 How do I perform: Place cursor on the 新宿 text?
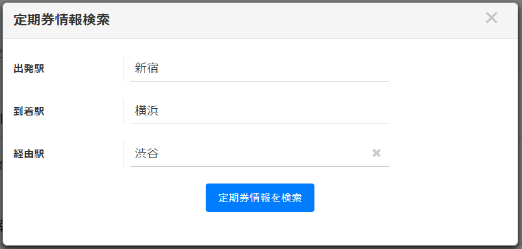click(147, 69)
